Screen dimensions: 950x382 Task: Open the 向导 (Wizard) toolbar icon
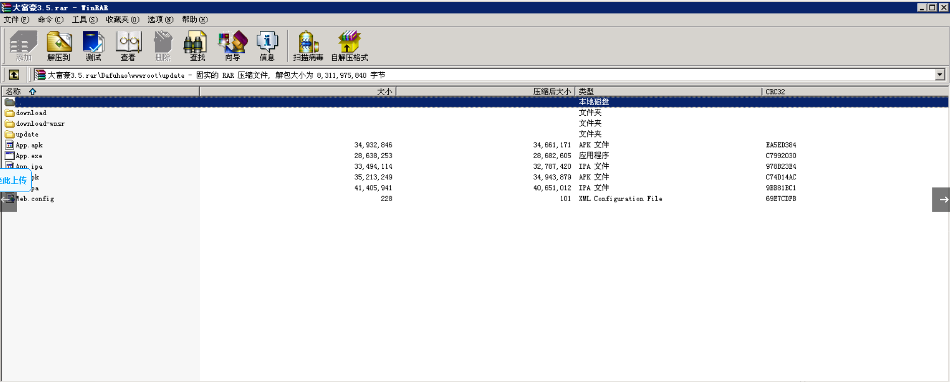(233, 46)
